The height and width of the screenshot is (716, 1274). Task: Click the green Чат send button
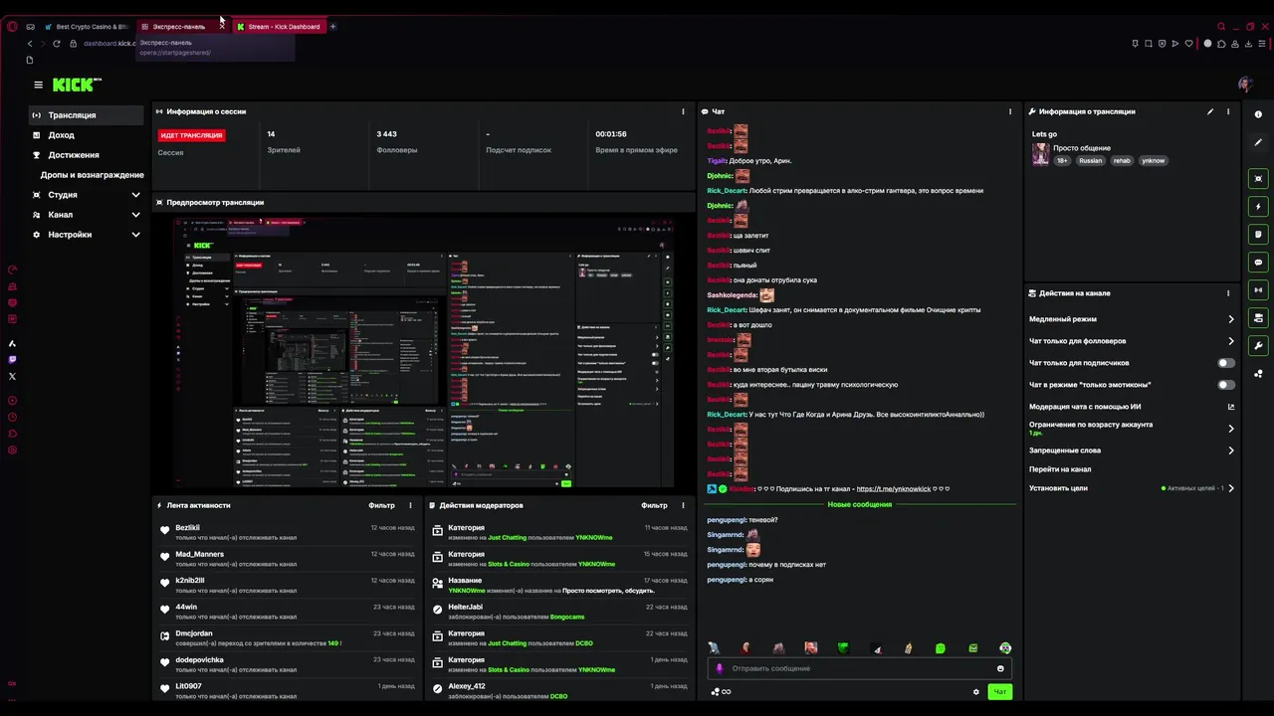pos(1000,692)
